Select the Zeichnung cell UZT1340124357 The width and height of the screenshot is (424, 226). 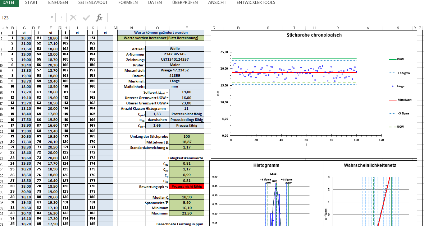tap(175, 60)
